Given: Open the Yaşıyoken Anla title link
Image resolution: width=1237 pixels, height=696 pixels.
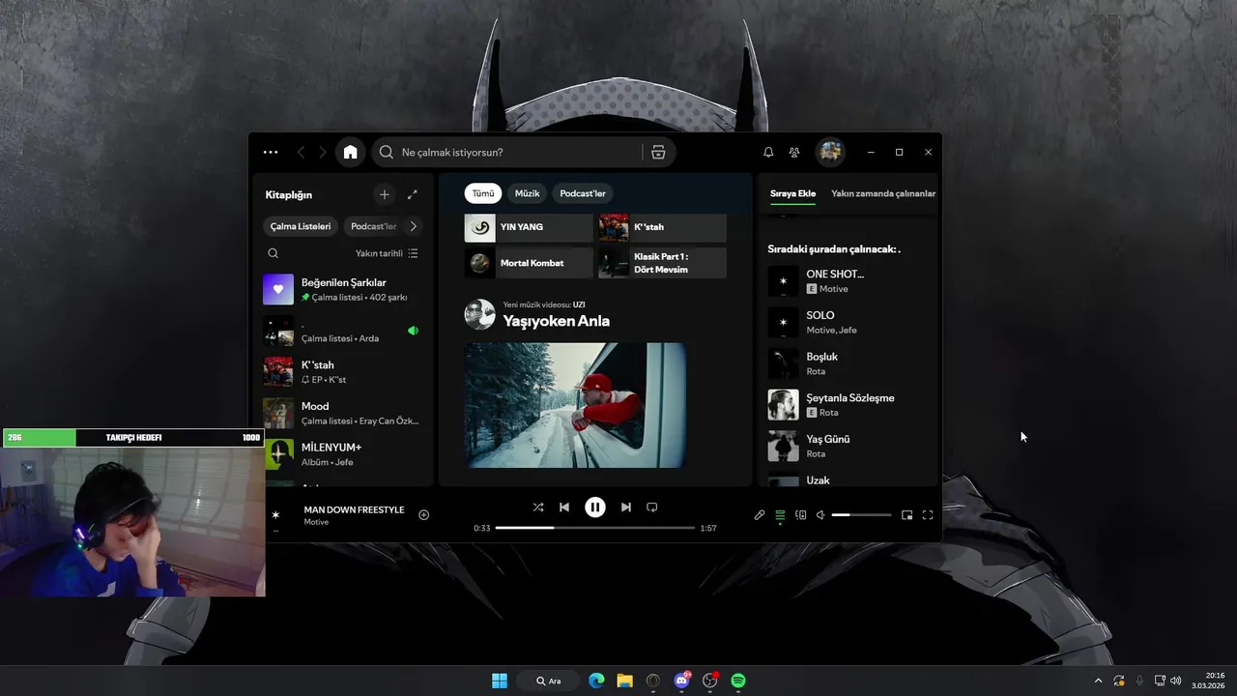Looking at the screenshot, I should pyautogui.click(x=557, y=321).
